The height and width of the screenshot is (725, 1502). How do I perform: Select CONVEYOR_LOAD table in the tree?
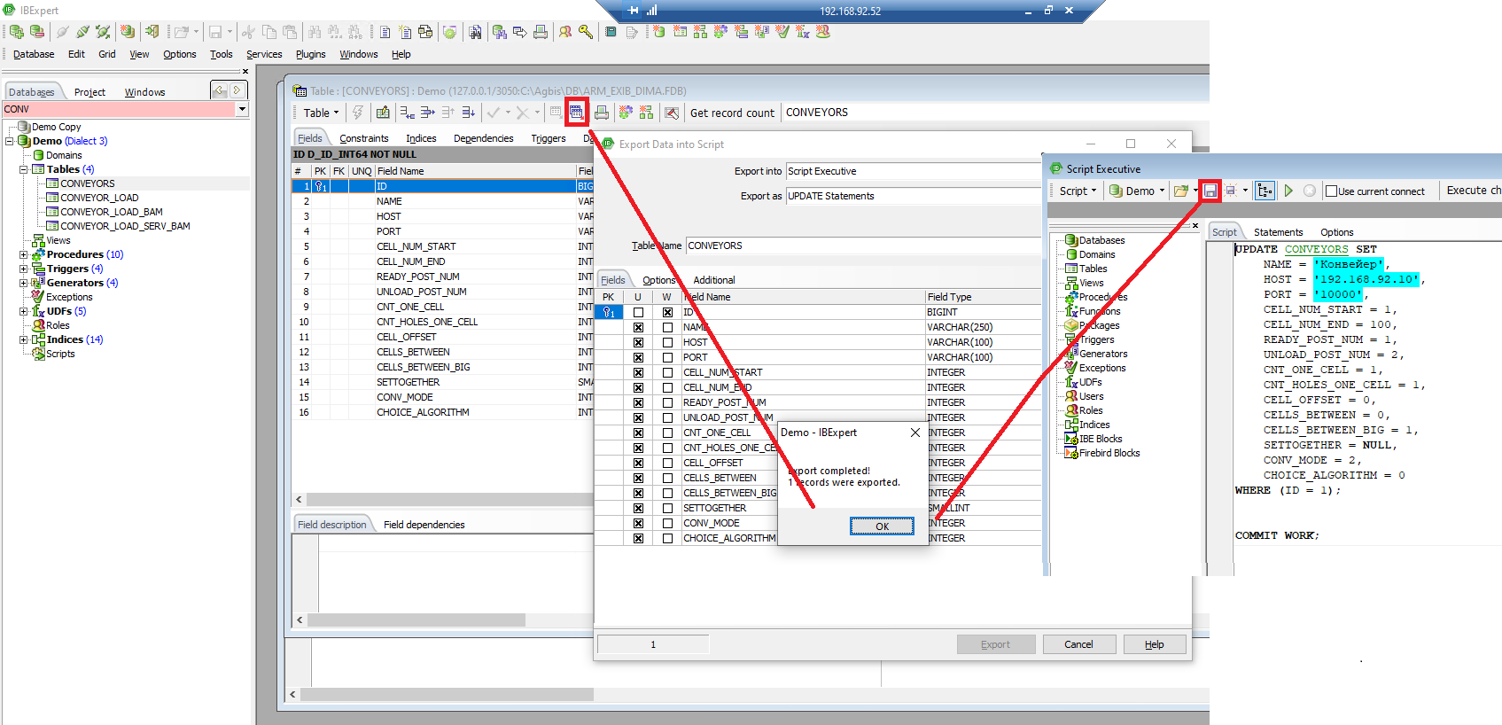click(x=99, y=198)
